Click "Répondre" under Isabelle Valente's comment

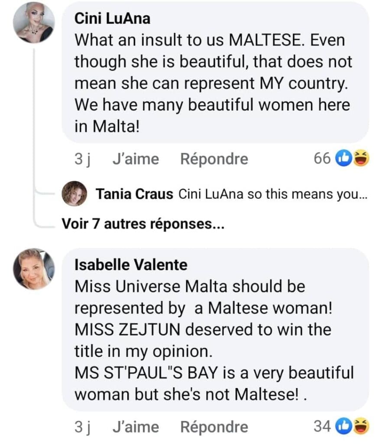(214, 427)
